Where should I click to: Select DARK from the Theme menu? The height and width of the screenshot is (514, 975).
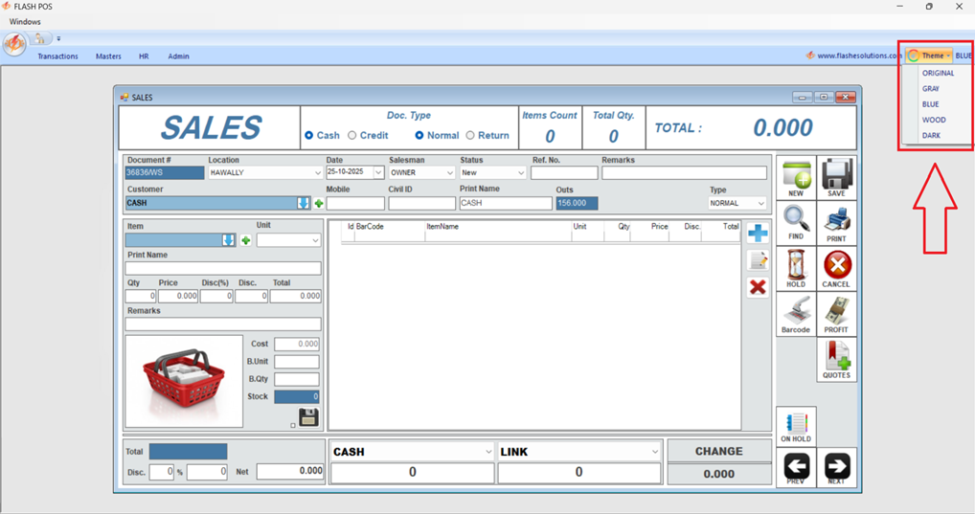[x=931, y=136]
